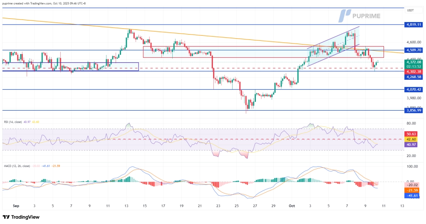Click the purple 40.97 RSI value tag
This screenshot has width=426, height=224.
[411, 145]
